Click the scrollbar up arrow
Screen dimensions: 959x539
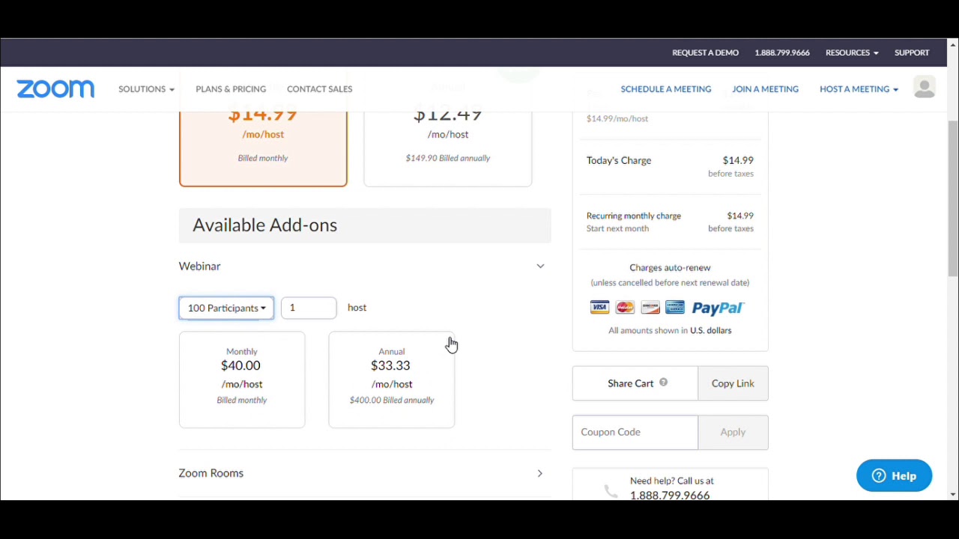pos(953,45)
